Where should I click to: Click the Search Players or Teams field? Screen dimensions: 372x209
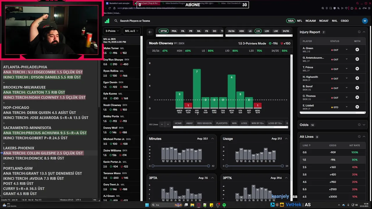135,21
